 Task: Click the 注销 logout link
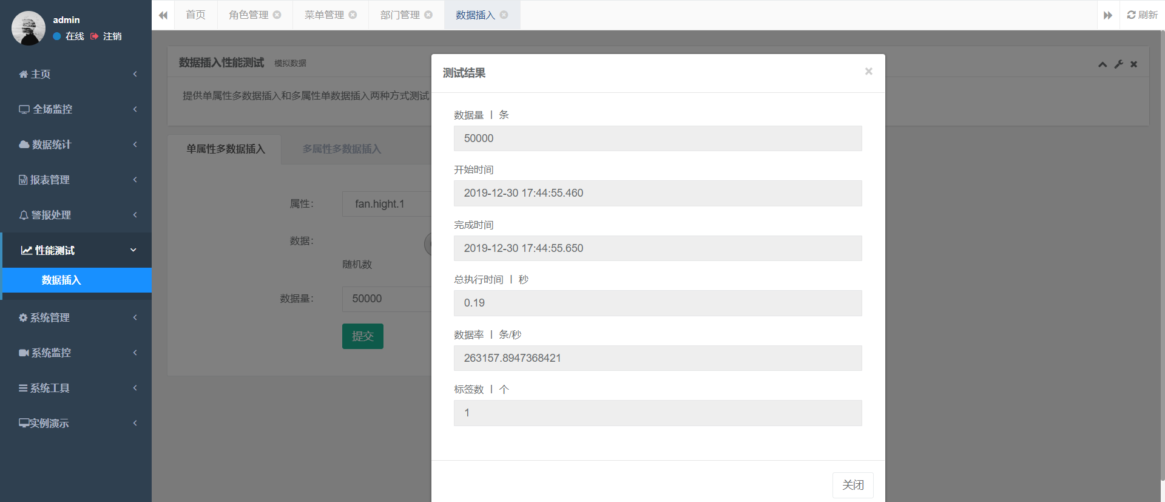(x=112, y=36)
